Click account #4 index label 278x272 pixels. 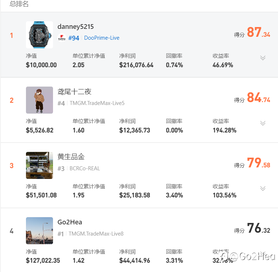point(61,103)
